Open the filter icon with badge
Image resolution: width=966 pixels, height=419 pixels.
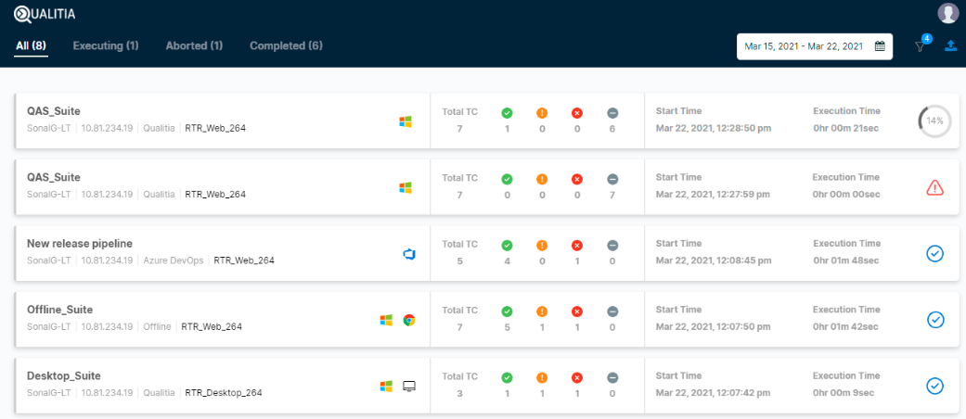tap(920, 46)
